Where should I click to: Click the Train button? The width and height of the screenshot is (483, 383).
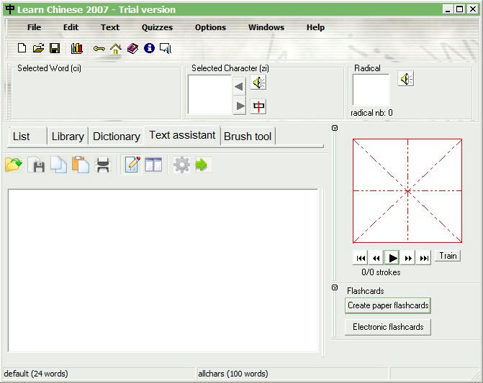point(448,256)
